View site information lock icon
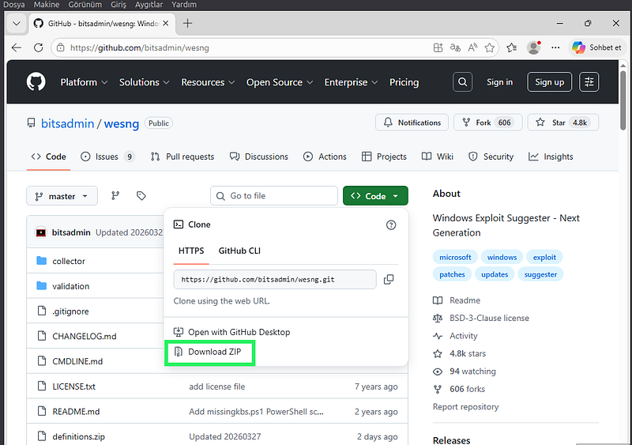This screenshot has width=632, height=445. (61, 47)
